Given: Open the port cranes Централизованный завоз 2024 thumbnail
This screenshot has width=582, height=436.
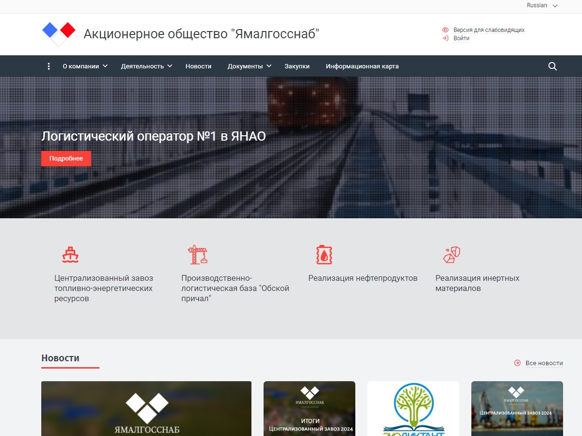Looking at the screenshot, I should point(517,408).
